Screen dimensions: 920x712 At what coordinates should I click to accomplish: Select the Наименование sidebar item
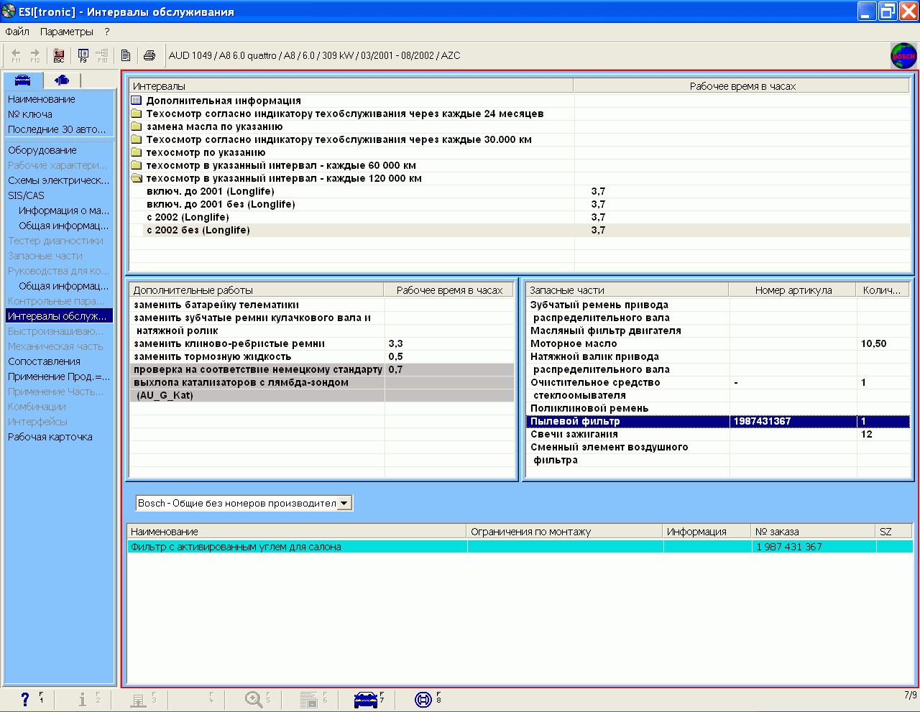pos(42,99)
